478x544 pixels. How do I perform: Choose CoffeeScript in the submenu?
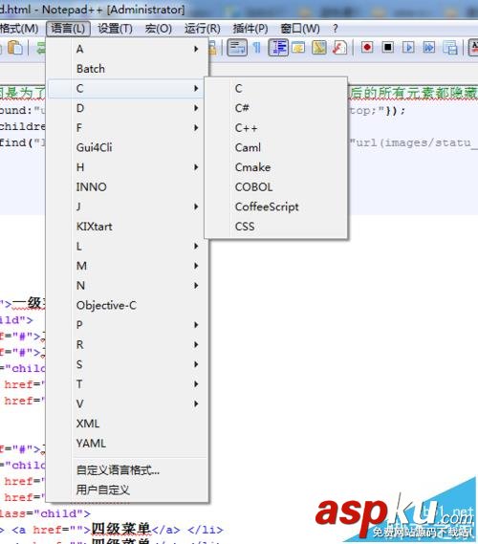coord(276,207)
